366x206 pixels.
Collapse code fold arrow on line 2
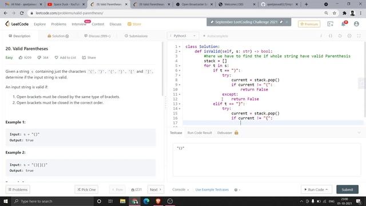(180, 51)
